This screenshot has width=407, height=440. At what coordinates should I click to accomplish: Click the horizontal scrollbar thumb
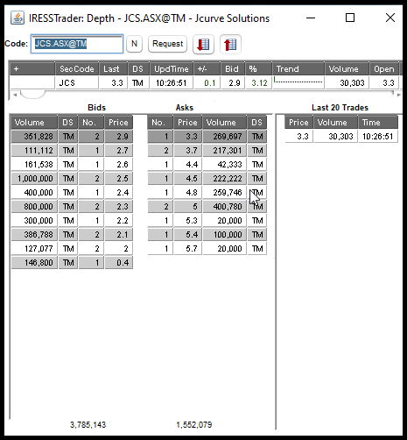(32, 95)
